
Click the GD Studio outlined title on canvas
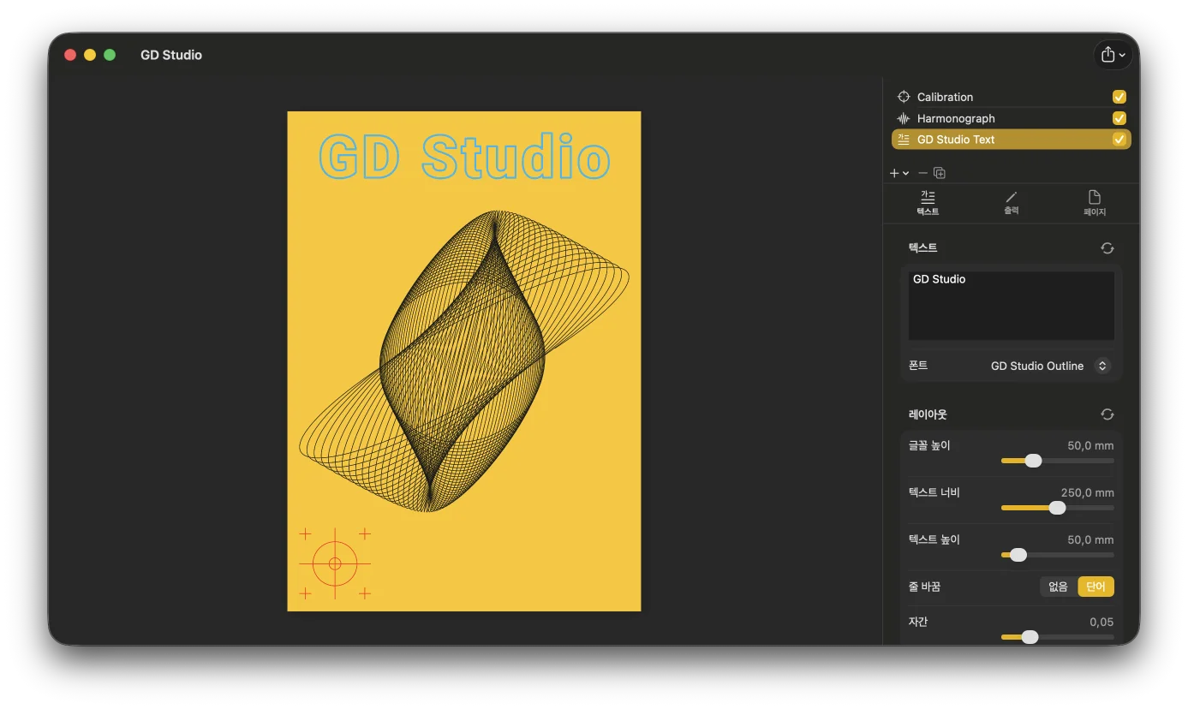tap(464, 157)
